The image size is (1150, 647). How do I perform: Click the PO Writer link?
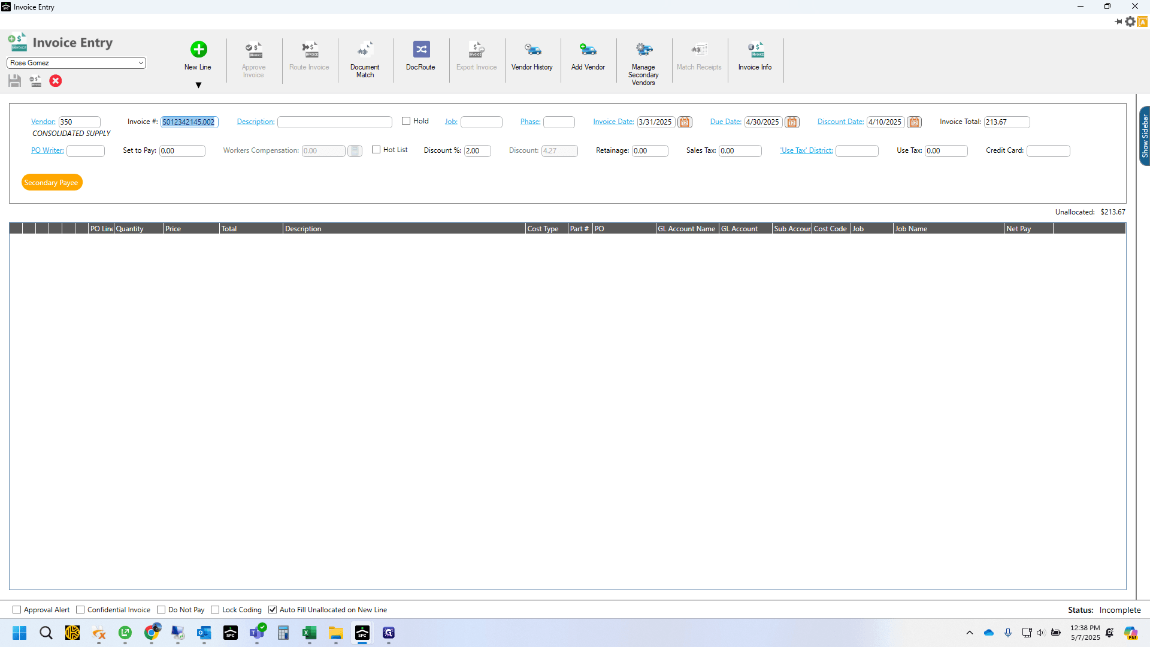[x=47, y=150]
